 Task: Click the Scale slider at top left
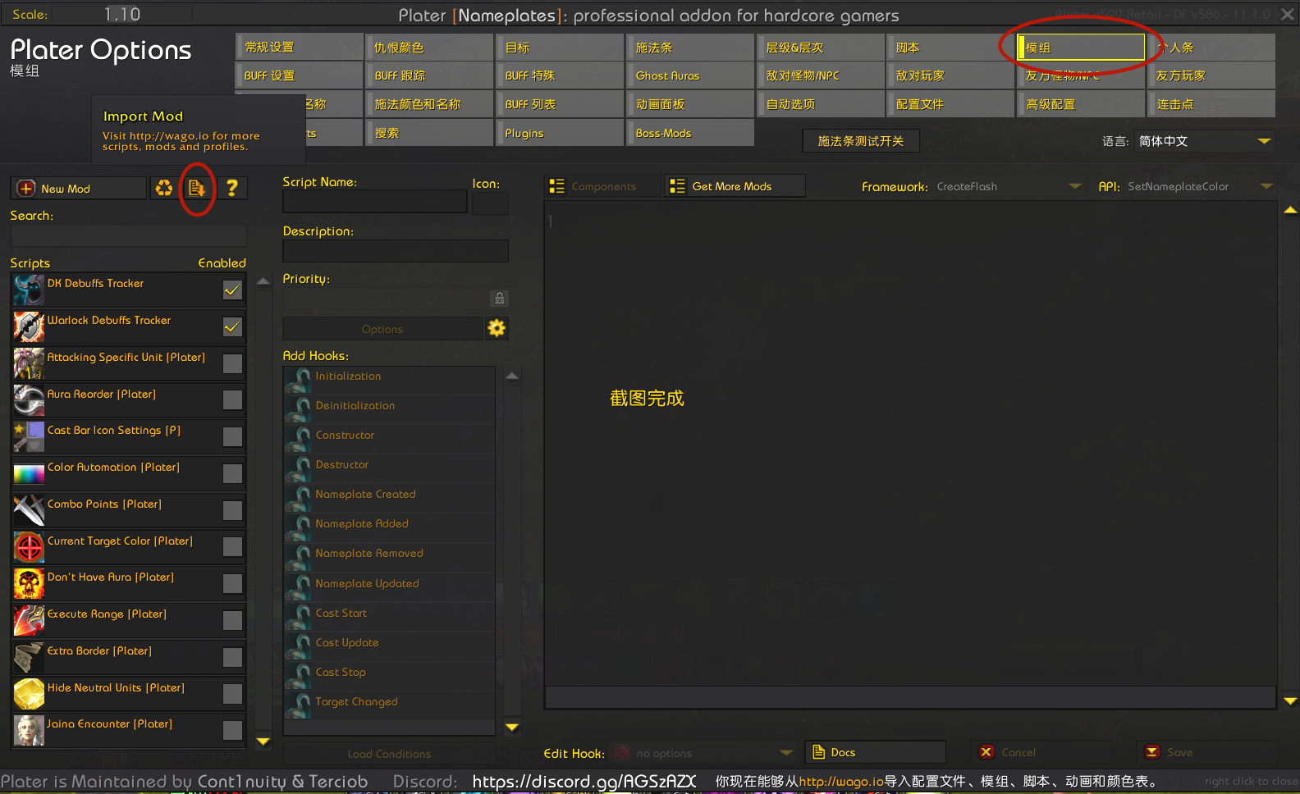(x=122, y=14)
